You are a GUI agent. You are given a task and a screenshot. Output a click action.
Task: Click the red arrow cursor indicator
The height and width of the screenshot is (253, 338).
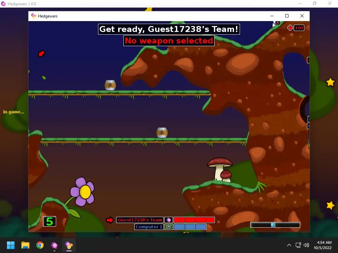(x=41, y=53)
